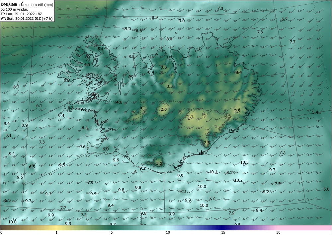
Task: Select the "og 100 m vindur." subtitle text
Action: tap(14, 9)
